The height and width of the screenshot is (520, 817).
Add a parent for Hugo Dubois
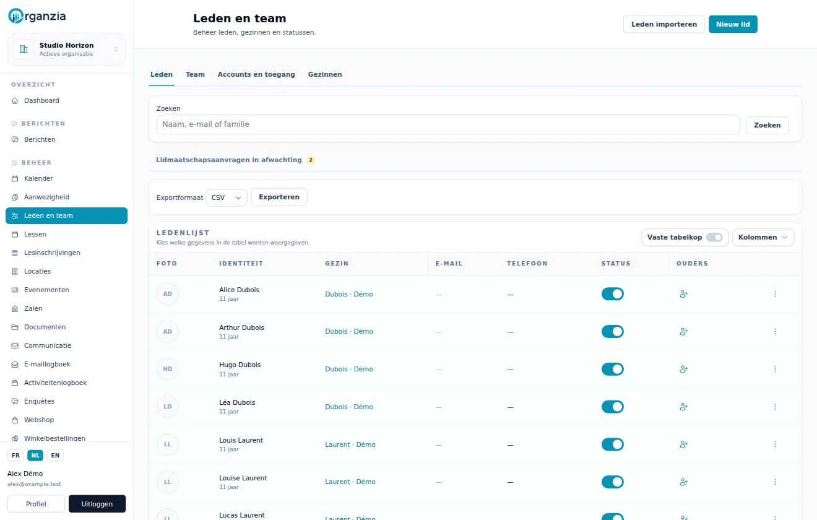(684, 369)
